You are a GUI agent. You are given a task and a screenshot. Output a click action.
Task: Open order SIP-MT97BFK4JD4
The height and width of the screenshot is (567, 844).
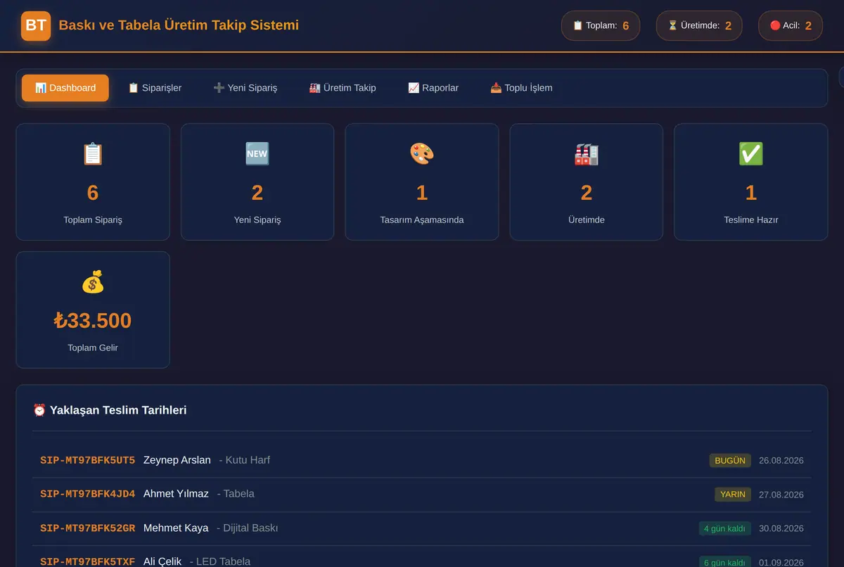coord(88,494)
